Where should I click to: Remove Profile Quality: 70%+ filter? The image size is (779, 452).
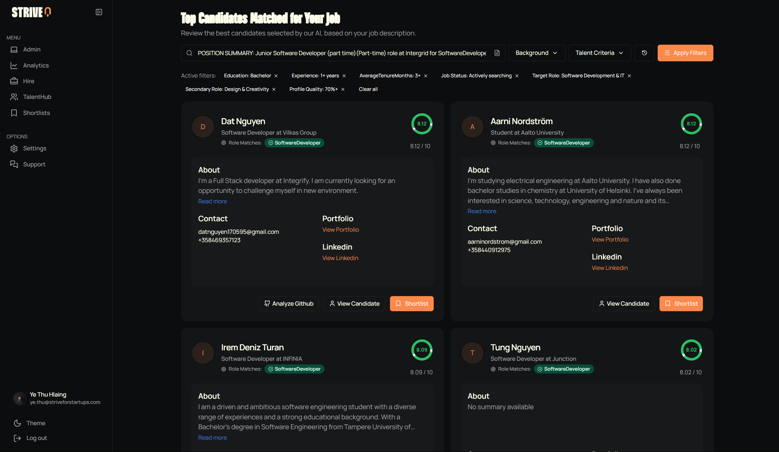click(343, 89)
